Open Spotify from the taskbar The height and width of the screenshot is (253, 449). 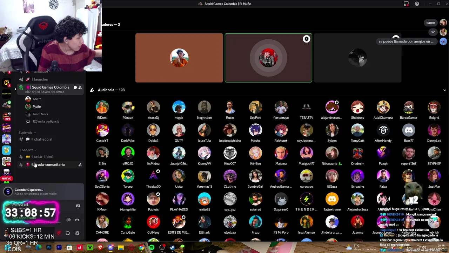152,248
